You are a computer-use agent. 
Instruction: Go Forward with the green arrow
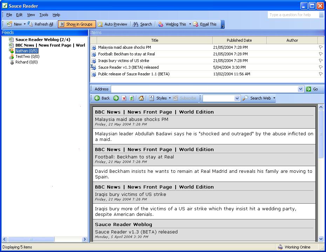point(116,98)
